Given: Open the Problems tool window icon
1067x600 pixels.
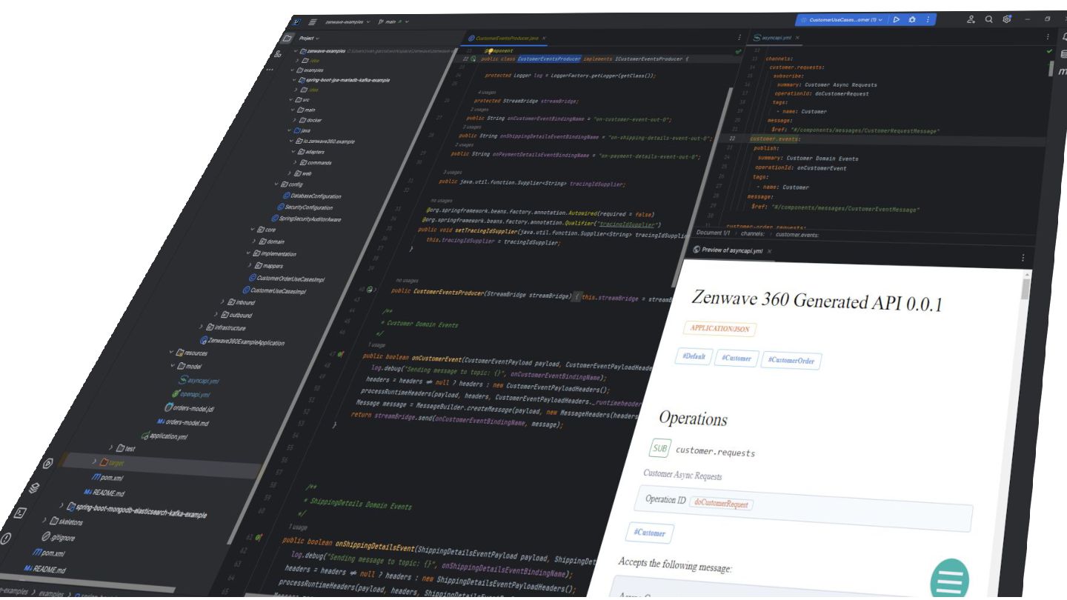Looking at the screenshot, I should tap(5, 539).
